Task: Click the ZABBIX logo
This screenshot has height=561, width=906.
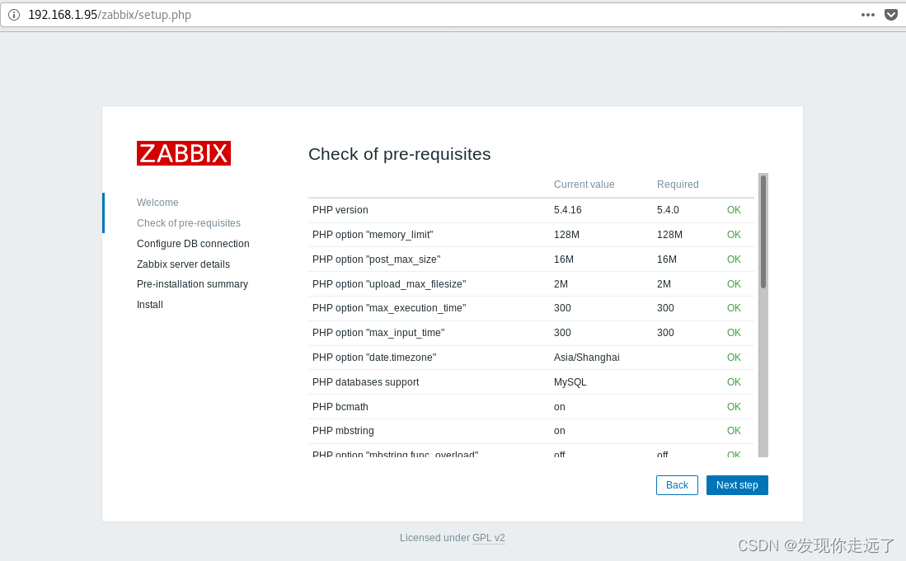Action: pyautogui.click(x=184, y=153)
